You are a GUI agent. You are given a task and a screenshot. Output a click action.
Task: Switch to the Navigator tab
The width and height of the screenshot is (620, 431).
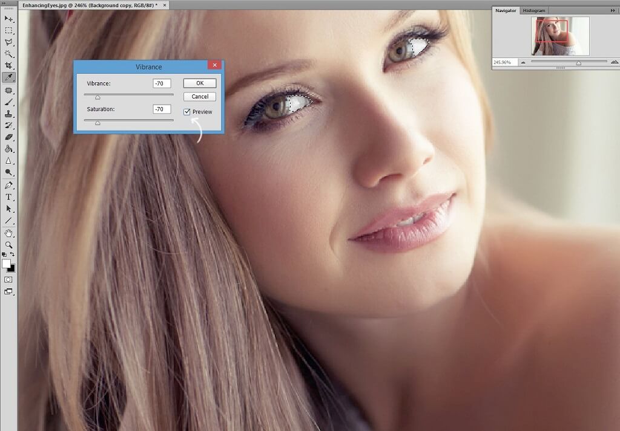pyautogui.click(x=506, y=11)
